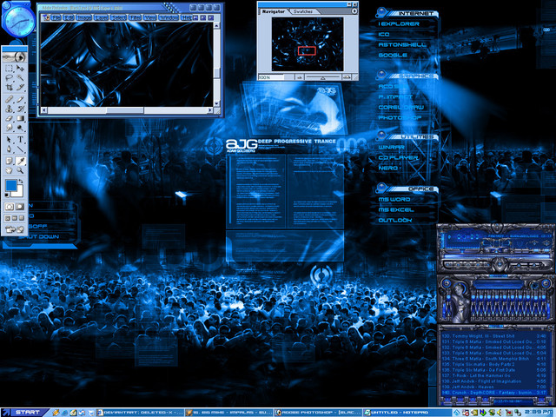Viewport: 556px width, 417px height.
Task: Open the File menu in Photoshop
Action: (56, 17)
